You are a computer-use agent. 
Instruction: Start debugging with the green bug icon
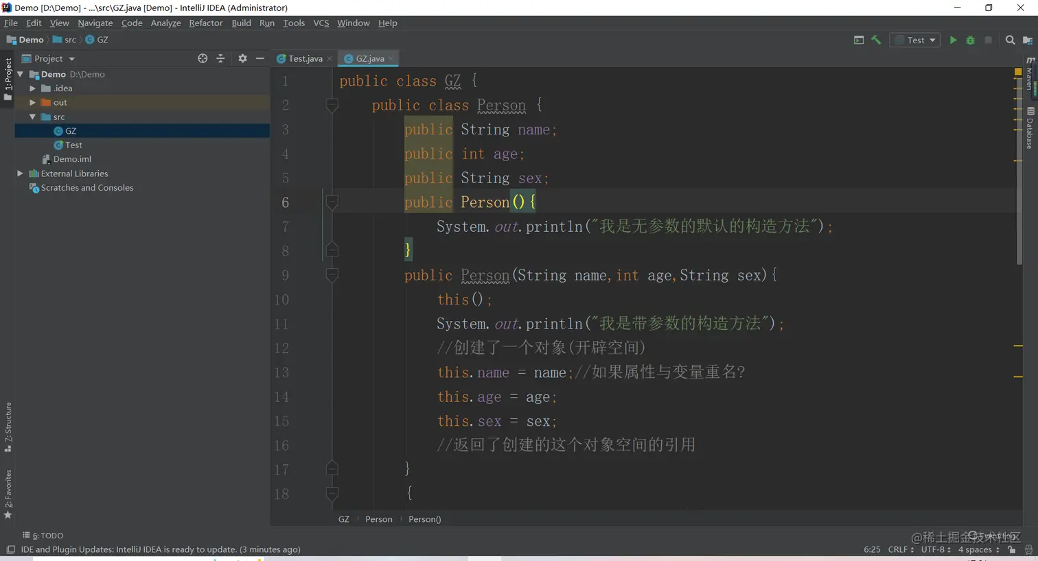971,40
